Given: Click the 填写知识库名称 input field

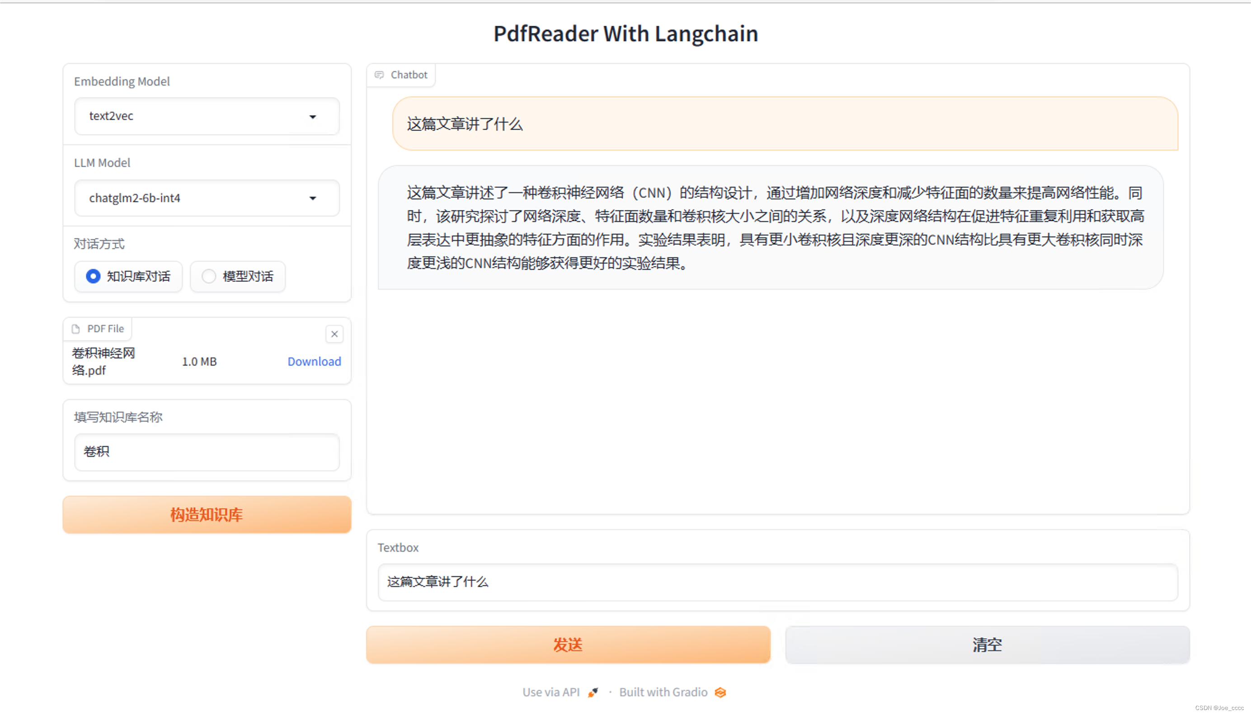Looking at the screenshot, I should click(x=207, y=452).
